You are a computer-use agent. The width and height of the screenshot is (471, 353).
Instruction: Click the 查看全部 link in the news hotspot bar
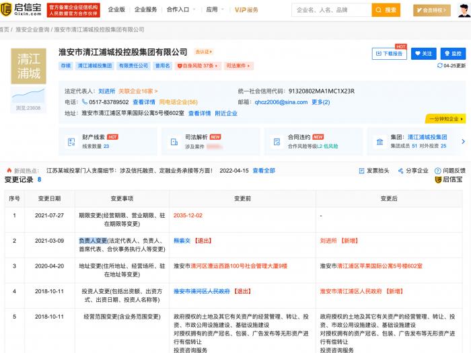click(x=262, y=171)
